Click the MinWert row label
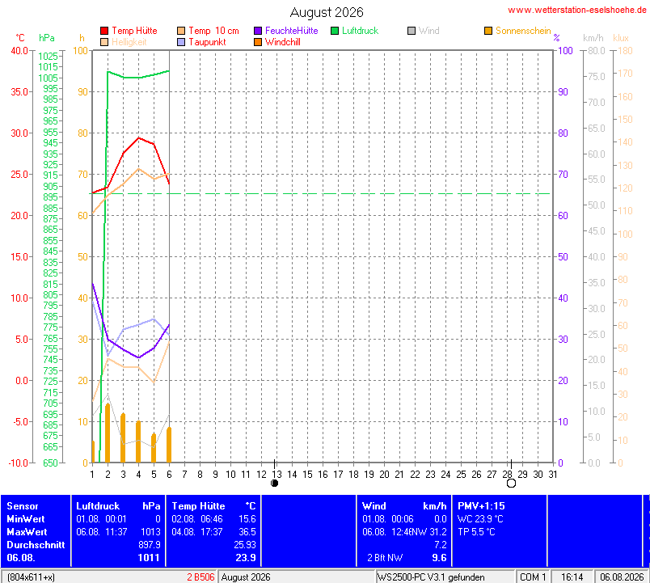650x583 pixels. pyautogui.click(x=26, y=519)
